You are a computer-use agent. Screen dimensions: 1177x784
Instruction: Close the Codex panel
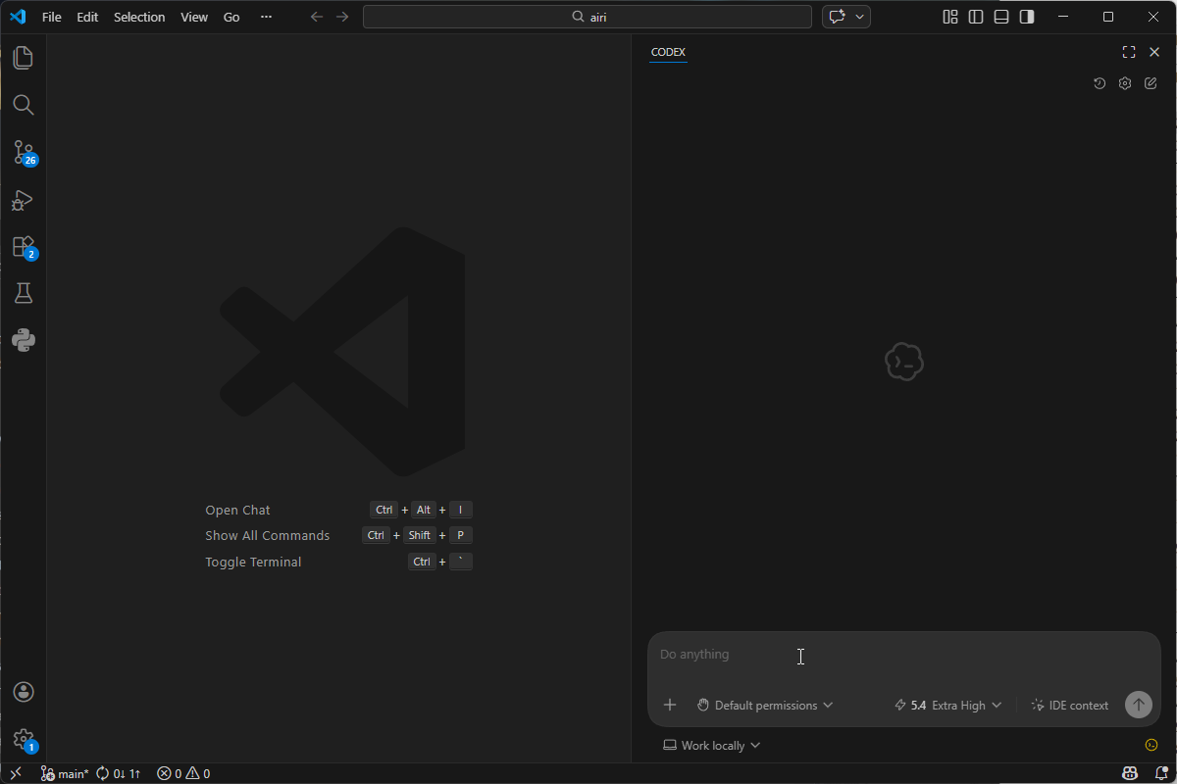pos(1154,52)
